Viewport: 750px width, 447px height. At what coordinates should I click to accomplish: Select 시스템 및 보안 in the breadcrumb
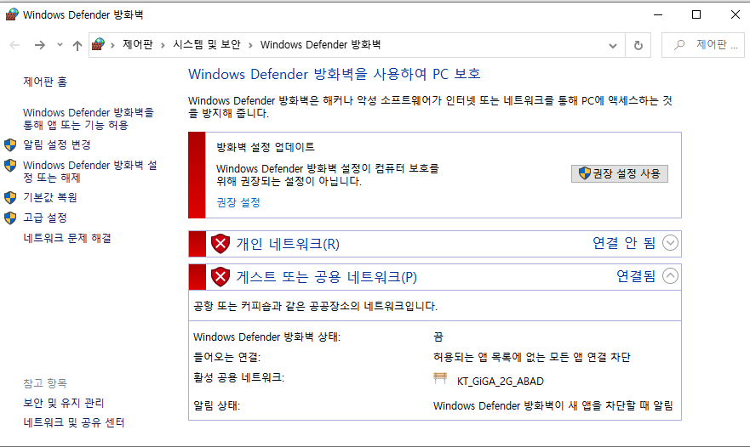(207, 44)
